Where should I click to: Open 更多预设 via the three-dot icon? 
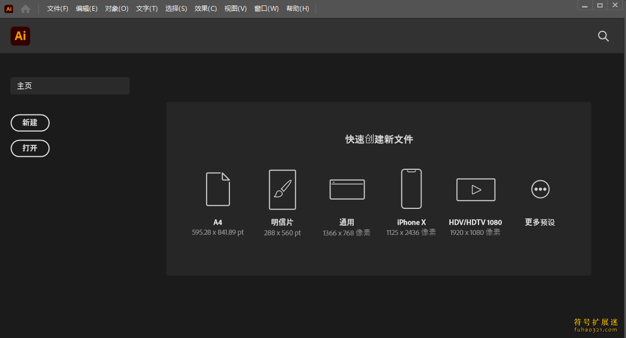point(540,189)
